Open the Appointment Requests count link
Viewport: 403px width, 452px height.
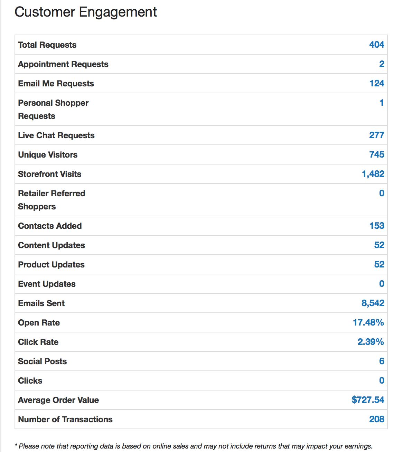click(382, 64)
